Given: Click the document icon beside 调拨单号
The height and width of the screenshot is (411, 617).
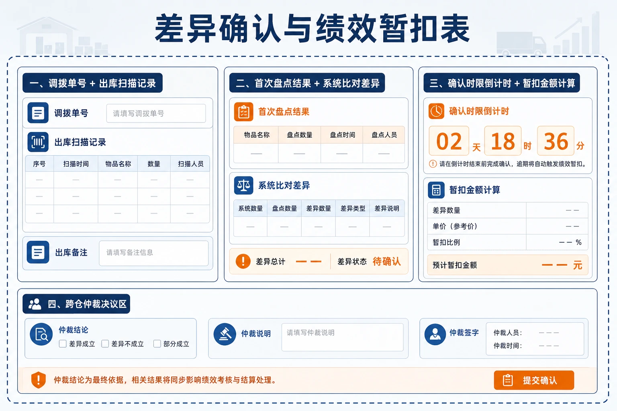Looking at the screenshot, I should (x=38, y=113).
